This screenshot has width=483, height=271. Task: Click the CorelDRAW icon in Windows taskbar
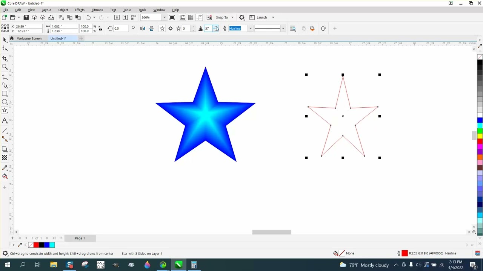pyautogui.click(x=178, y=265)
